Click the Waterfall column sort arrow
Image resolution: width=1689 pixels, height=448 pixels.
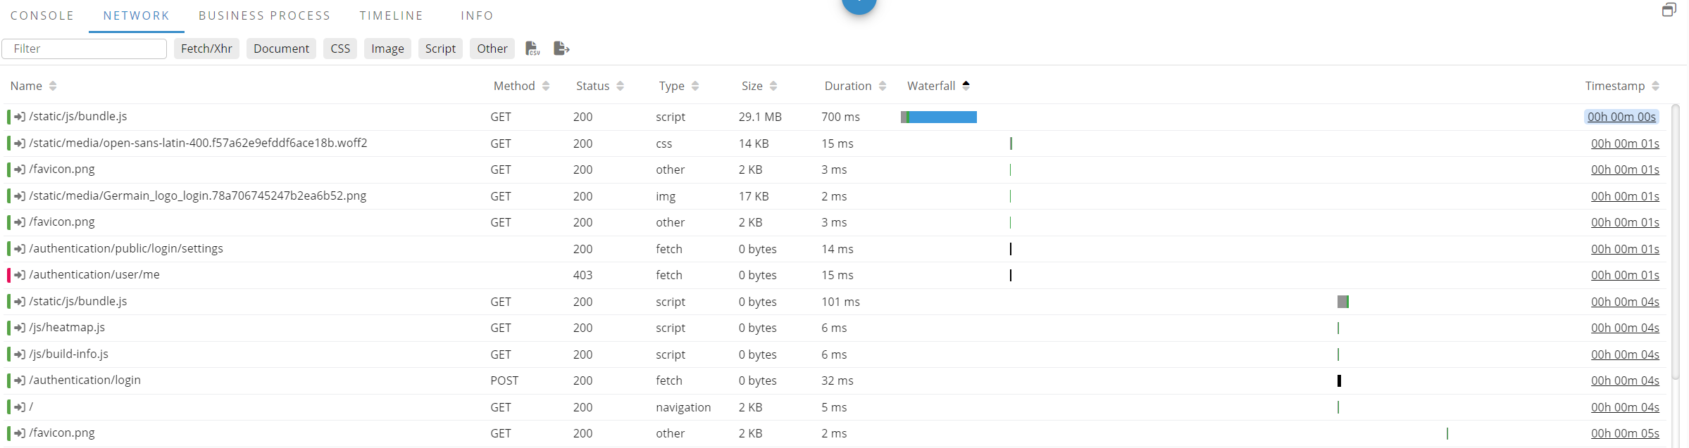tap(966, 85)
